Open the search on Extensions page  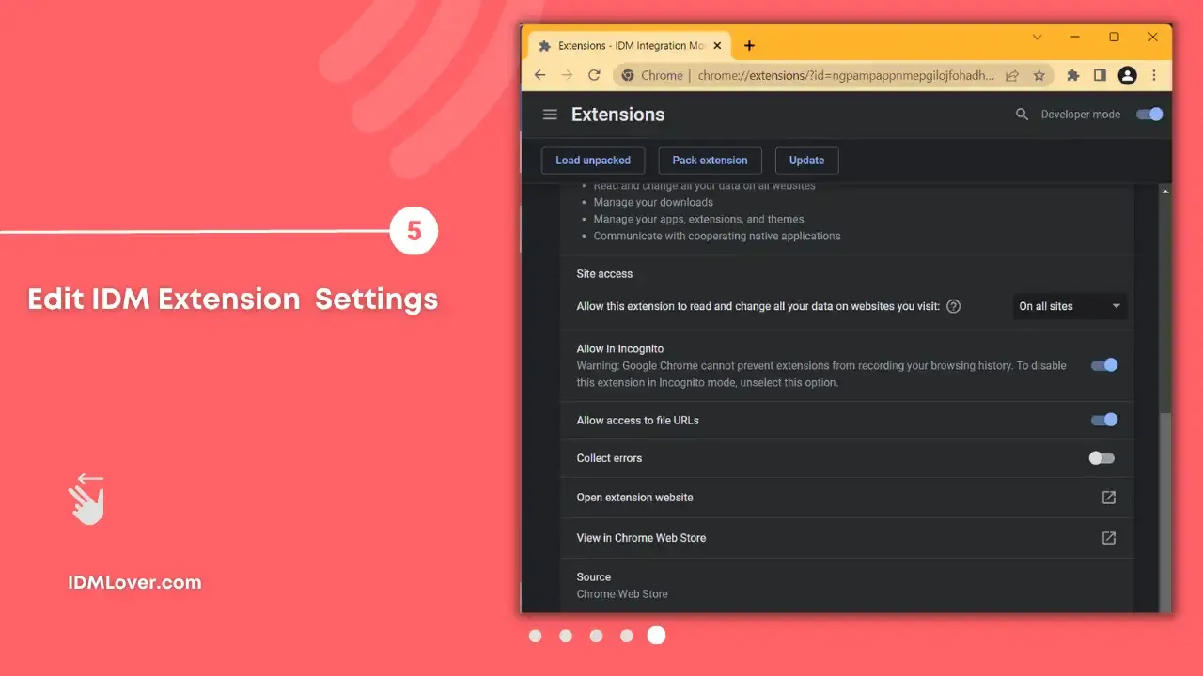(1022, 114)
